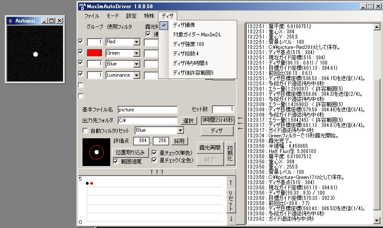Click the 評価点 Y value 256 field
The width and height of the screenshot is (383, 228).
pyautogui.click(x=161, y=141)
